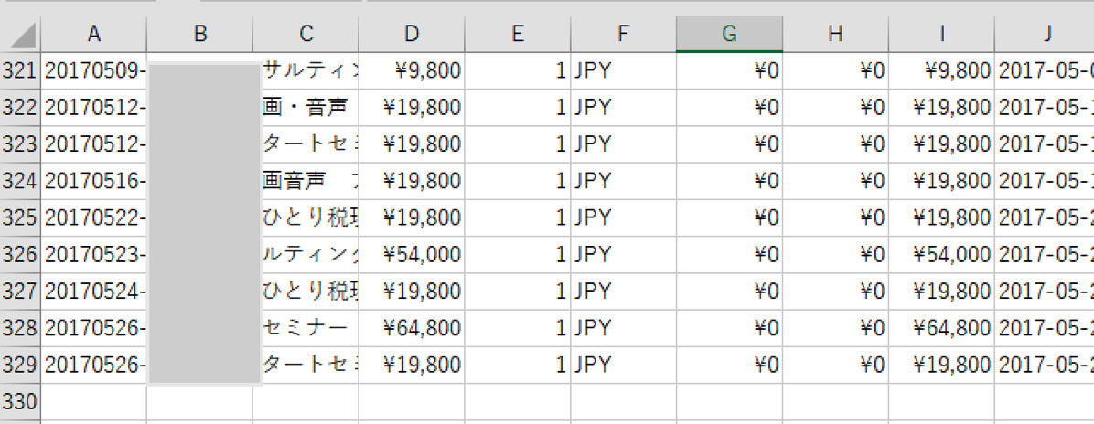Click ¥19,800 in column D row 325
This screenshot has height=424, width=1094.
coord(413,217)
